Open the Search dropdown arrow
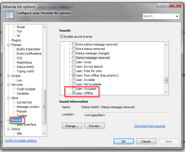The image size is (185, 152). tap(177, 16)
